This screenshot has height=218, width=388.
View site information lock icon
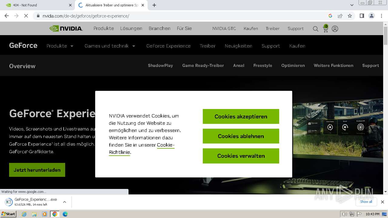[x=38, y=16]
